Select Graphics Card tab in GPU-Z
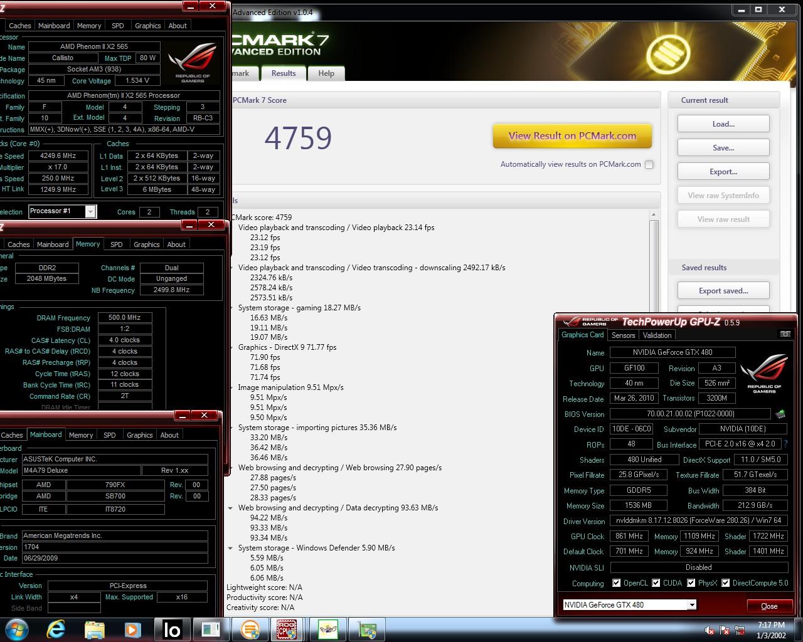 (582, 335)
